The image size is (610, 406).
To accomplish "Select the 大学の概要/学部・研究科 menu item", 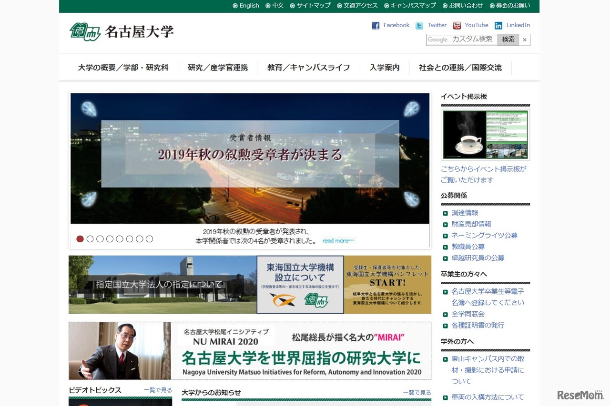I will (x=123, y=68).
